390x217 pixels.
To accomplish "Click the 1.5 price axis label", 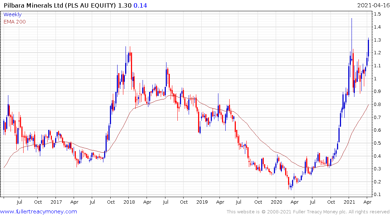I will tap(377, 14).
